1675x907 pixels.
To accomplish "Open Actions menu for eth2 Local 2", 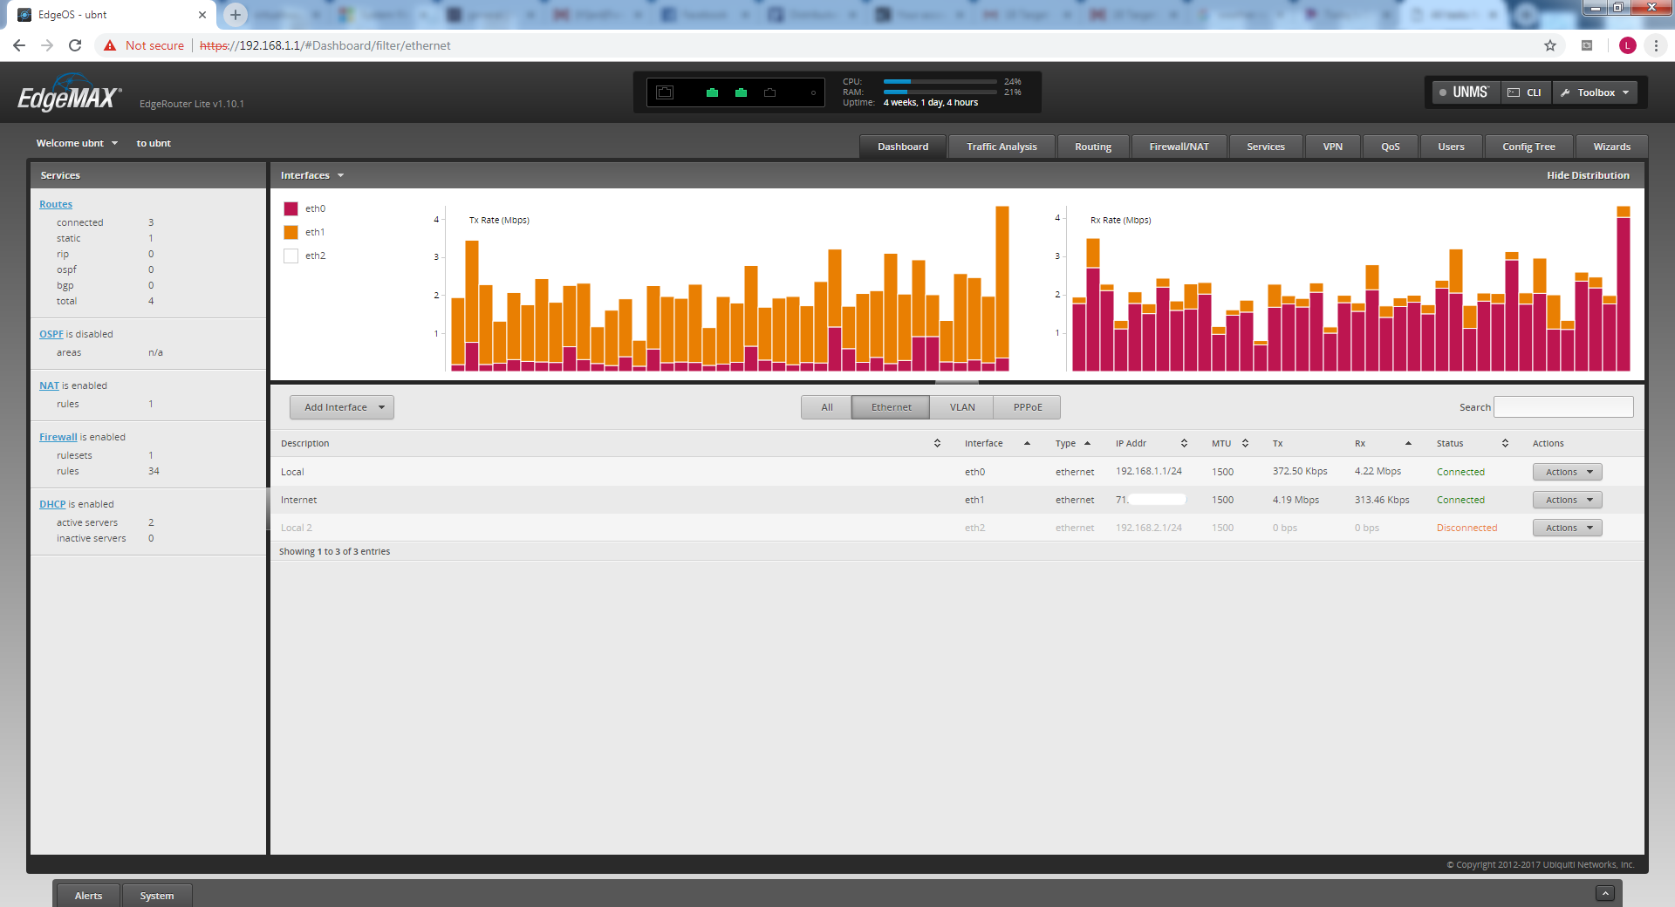I will 1567,528.
